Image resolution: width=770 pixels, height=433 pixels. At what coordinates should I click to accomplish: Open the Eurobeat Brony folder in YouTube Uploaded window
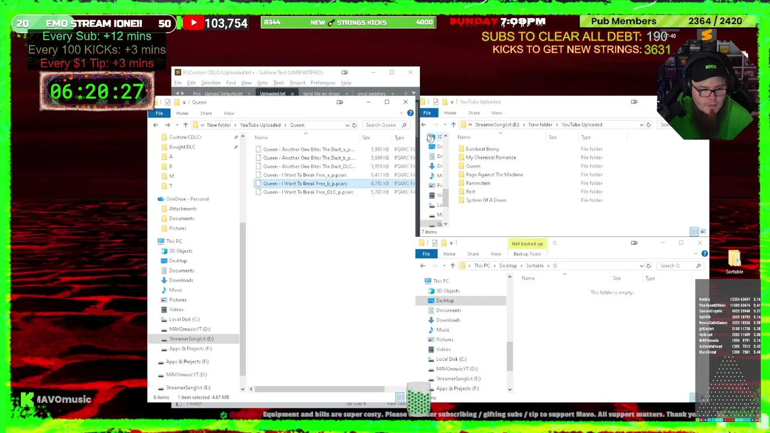click(482, 149)
